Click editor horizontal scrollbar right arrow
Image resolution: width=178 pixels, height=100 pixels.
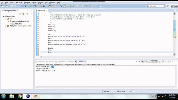pyautogui.click(x=172, y=57)
